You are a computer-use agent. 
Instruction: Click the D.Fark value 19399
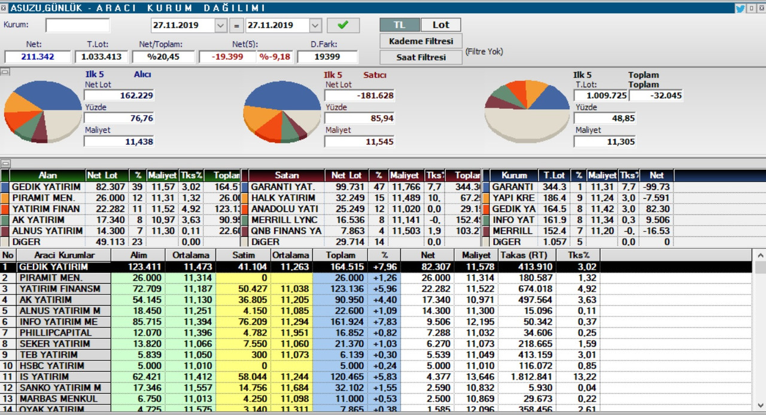(327, 57)
